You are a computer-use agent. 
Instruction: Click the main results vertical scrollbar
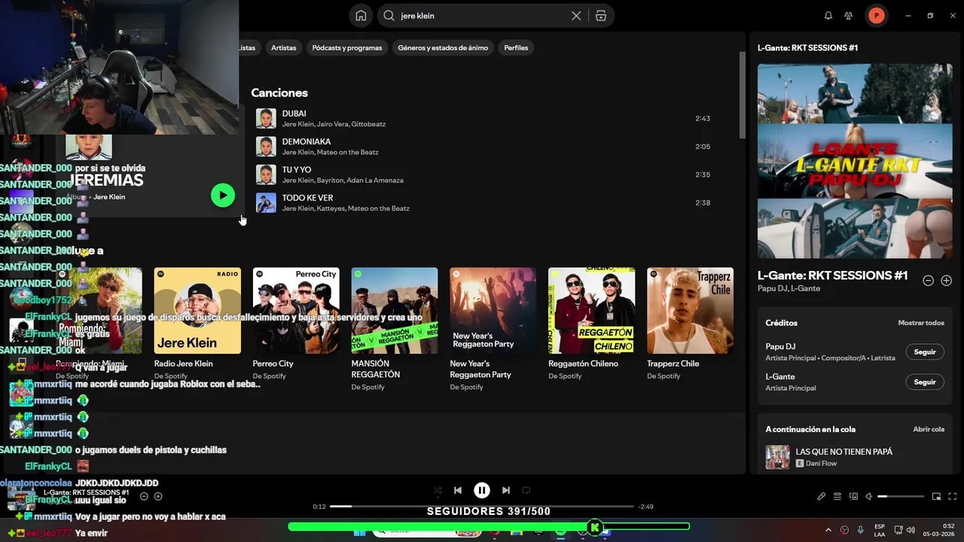tap(743, 96)
